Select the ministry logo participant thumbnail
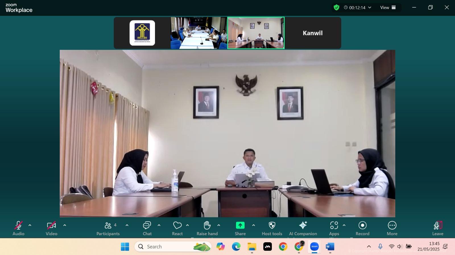The width and height of the screenshot is (455, 255). coord(142,33)
